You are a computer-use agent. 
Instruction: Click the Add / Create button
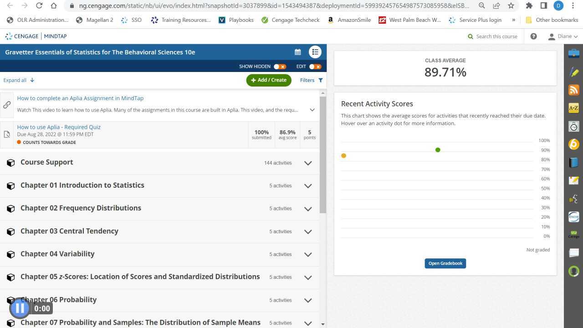269,80
